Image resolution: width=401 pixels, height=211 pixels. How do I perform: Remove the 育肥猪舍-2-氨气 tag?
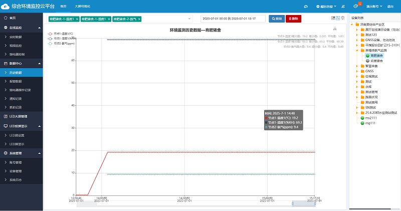(x=139, y=19)
